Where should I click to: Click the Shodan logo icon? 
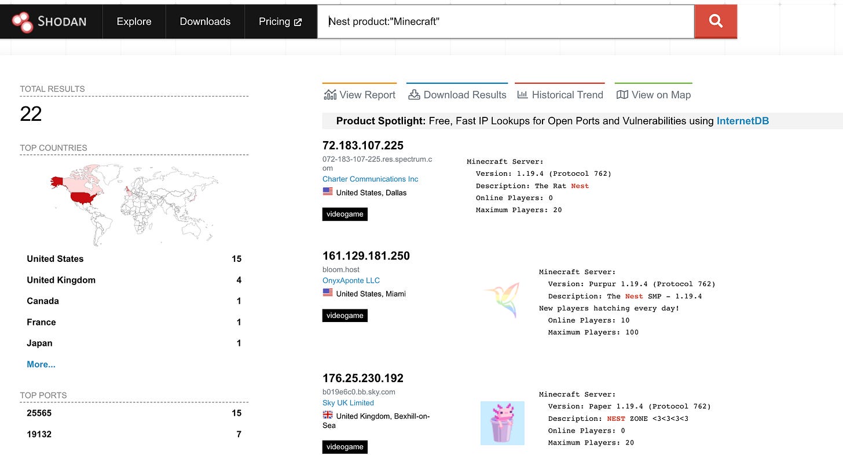click(x=23, y=21)
